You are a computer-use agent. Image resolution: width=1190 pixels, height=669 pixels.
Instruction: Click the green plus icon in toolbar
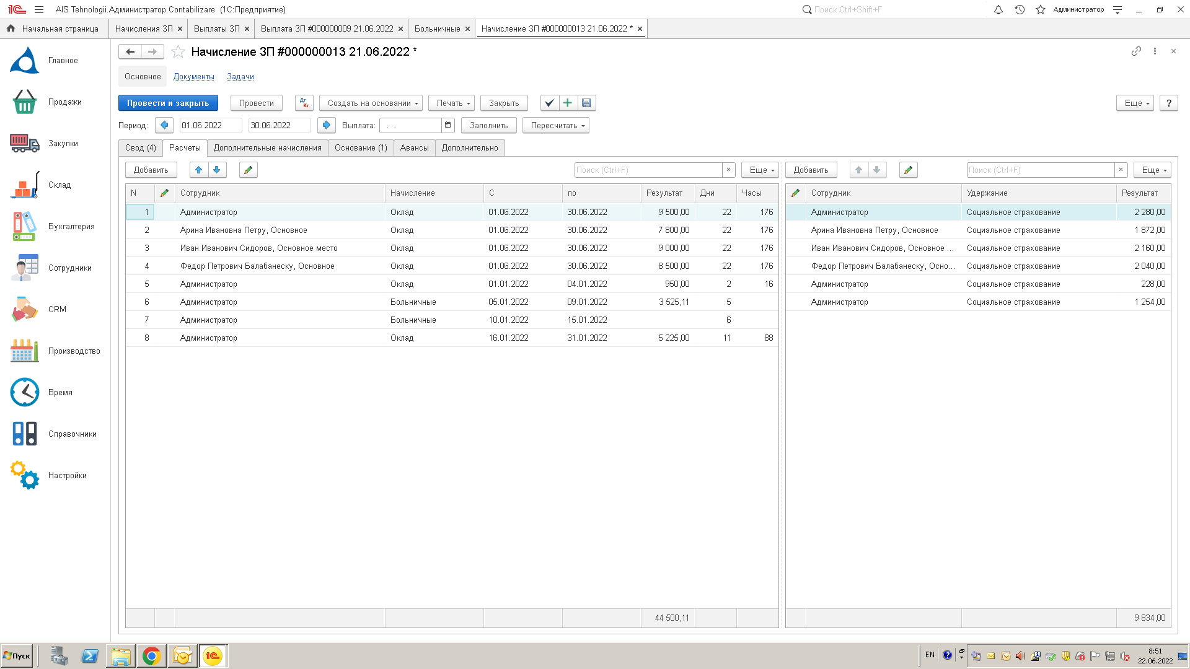click(x=568, y=103)
